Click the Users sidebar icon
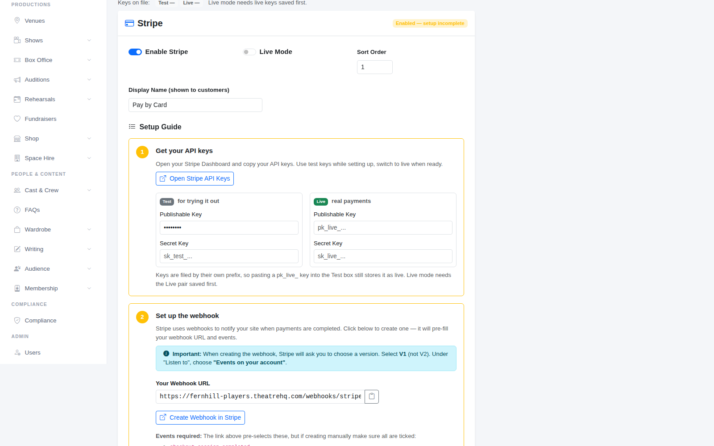The height and width of the screenshot is (446, 714). [x=17, y=352]
